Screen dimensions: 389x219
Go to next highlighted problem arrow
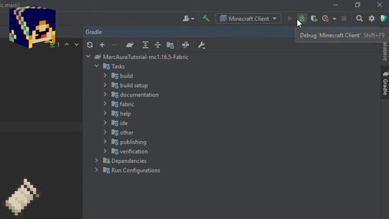click(x=77, y=44)
